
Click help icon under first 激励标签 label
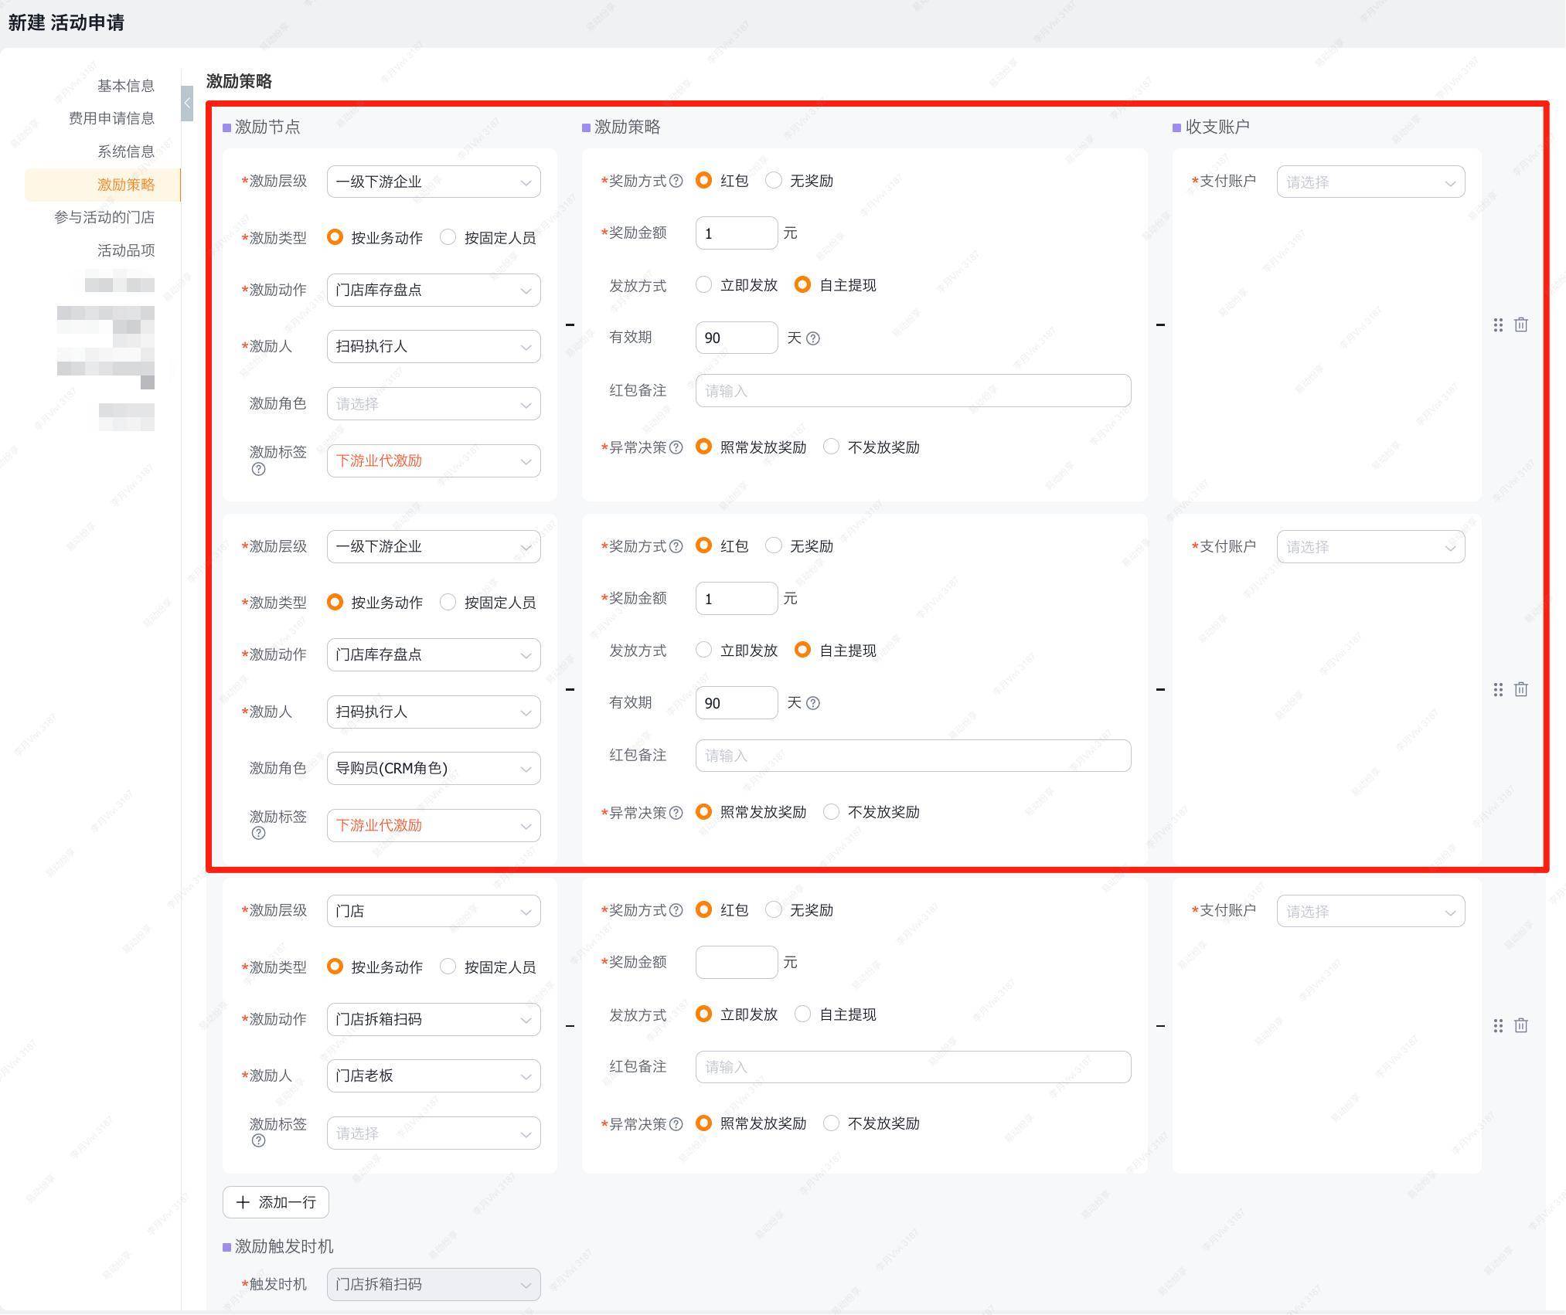[x=259, y=469]
